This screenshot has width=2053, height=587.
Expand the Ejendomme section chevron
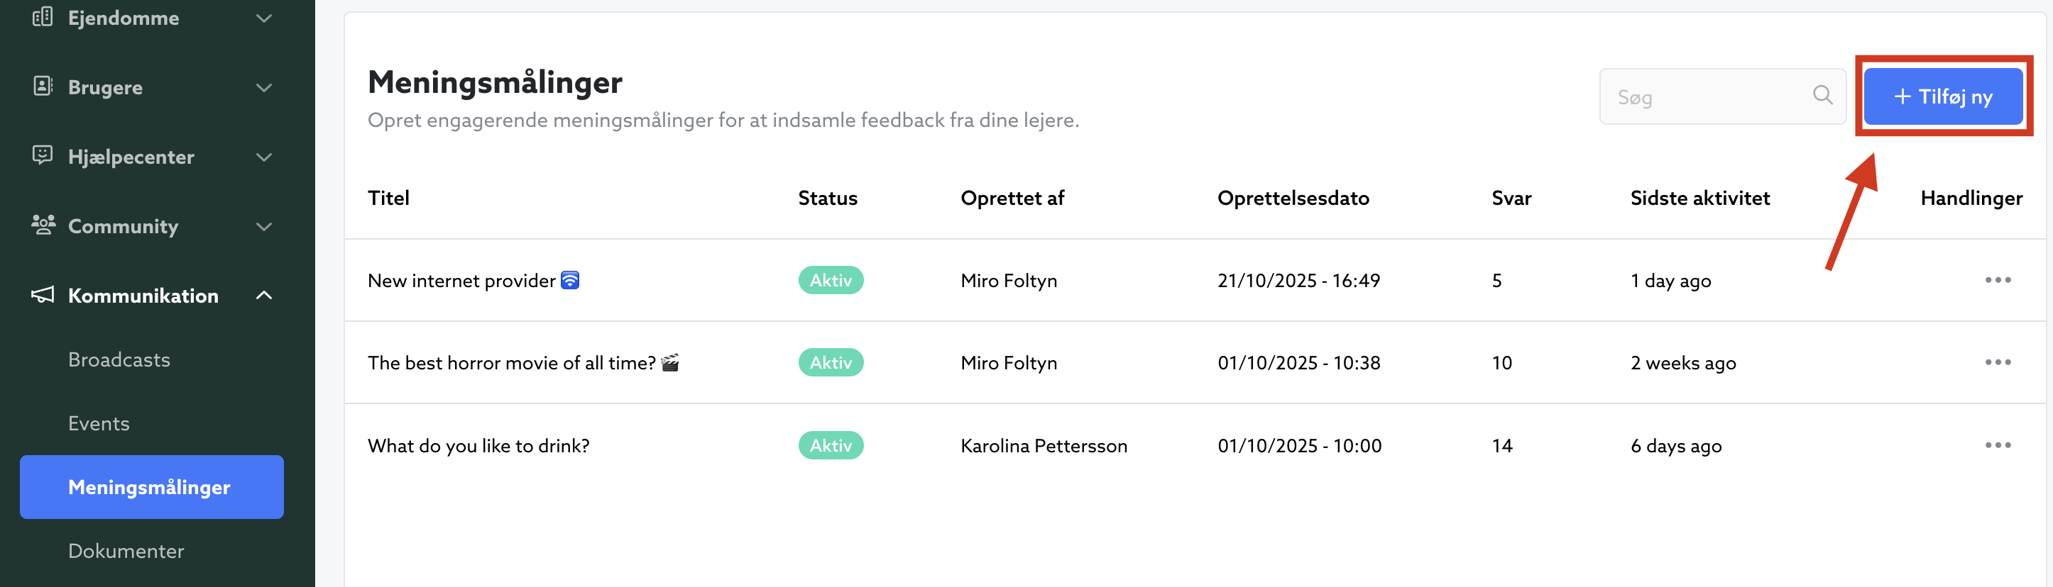click(264, 18)
